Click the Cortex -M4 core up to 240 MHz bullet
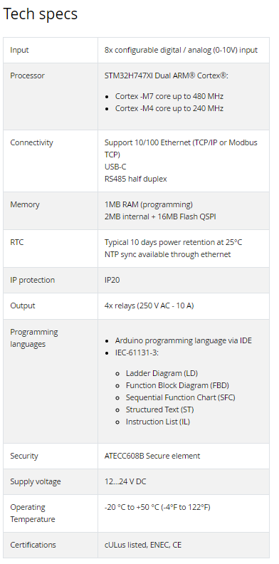The height and width of the screenshot is (564, 279). (x=169, y=108)
